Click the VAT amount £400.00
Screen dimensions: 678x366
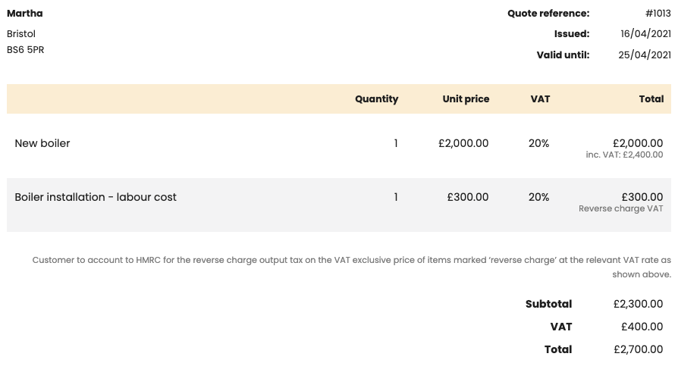642,327
